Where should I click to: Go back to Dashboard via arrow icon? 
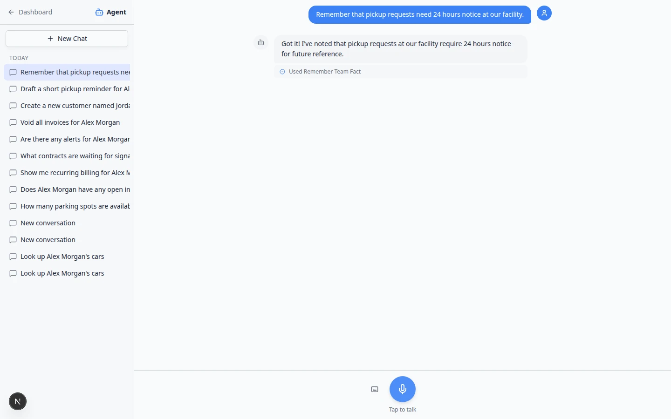click(11, 12)
